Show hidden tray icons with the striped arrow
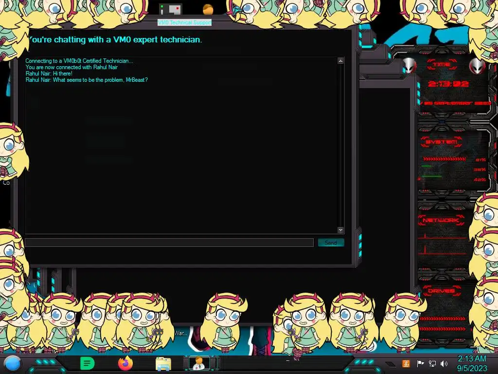 point(391,364)
